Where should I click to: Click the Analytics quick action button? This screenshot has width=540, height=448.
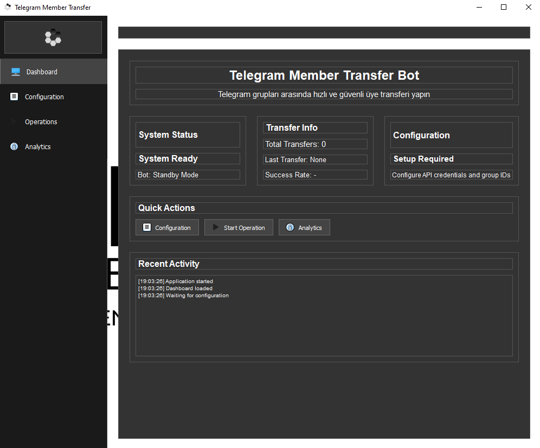(305, 227)
